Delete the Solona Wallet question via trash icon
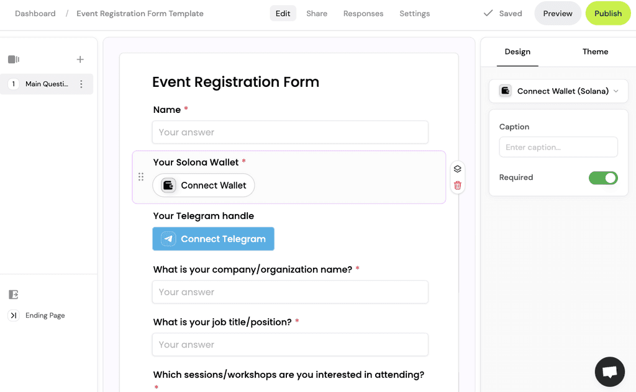 (x=457, y=185)
